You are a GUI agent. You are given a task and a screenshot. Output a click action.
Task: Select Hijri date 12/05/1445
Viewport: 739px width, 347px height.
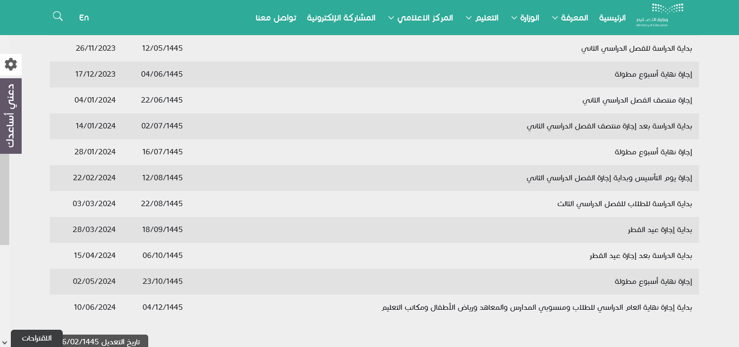[x=162, y=48]
